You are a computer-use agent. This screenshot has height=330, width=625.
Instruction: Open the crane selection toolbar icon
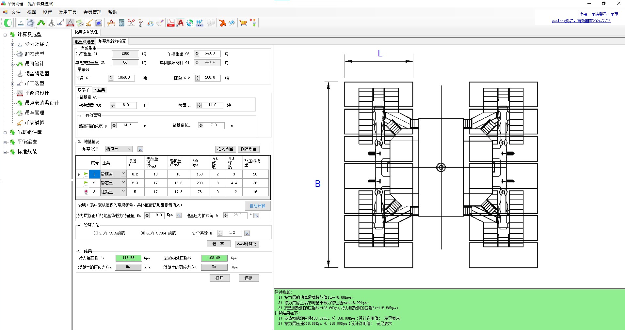pyautogui.click(x=60, y=23)
